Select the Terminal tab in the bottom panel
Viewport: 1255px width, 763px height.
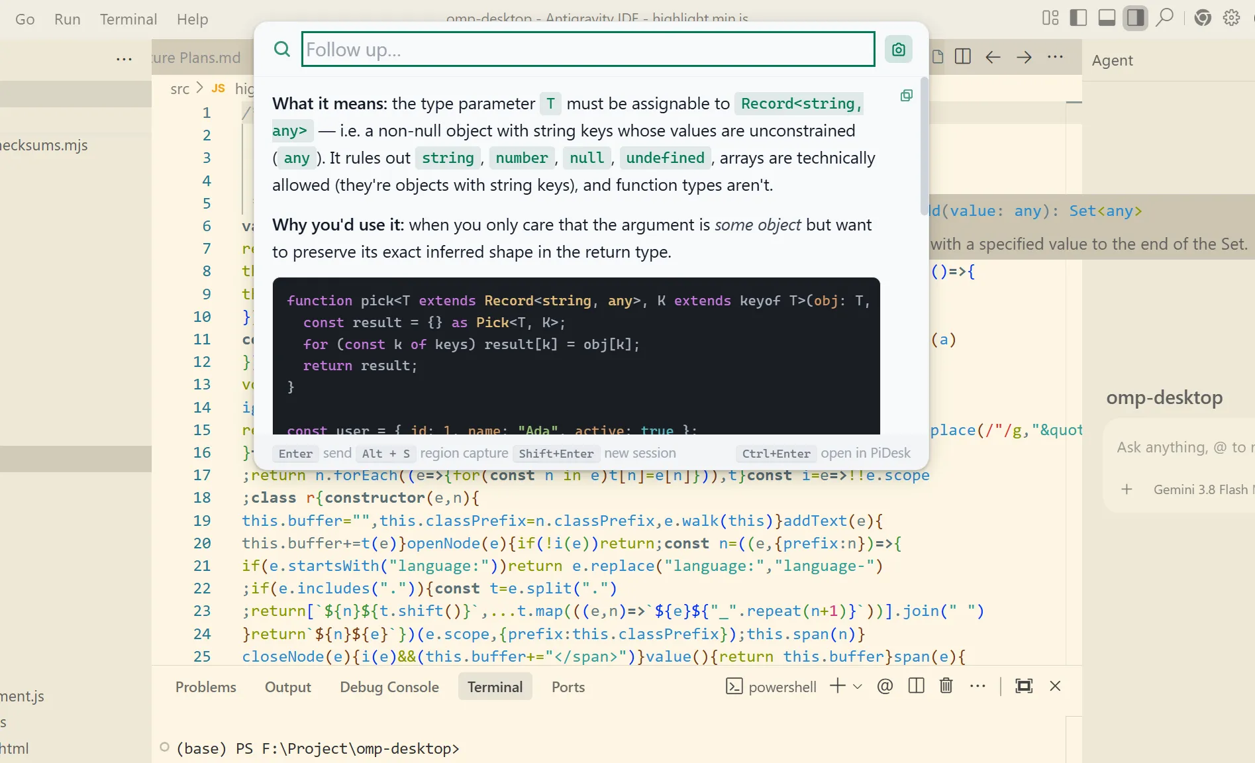pyautogui.click(x=495, y=687)
